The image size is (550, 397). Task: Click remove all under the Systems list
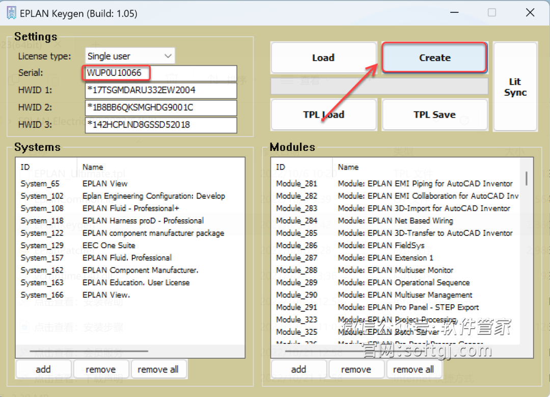click(x=158, y=369)
